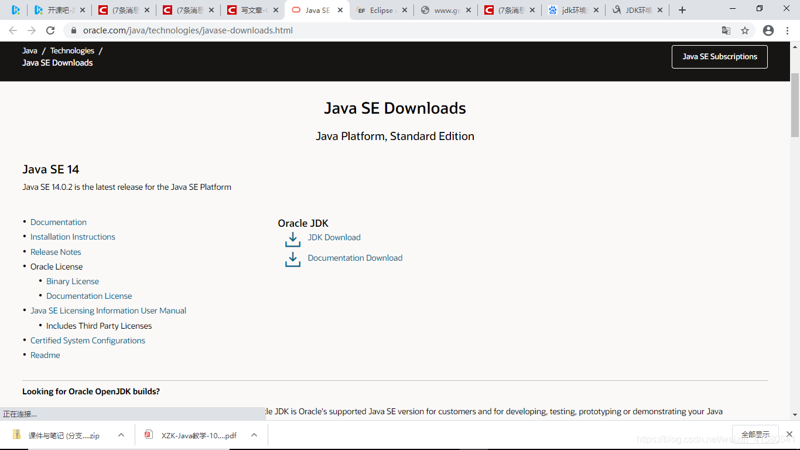Open the Documentation link in the list
Screen dimensions: 800x450
pyautogui.click(x=59, y=222)
